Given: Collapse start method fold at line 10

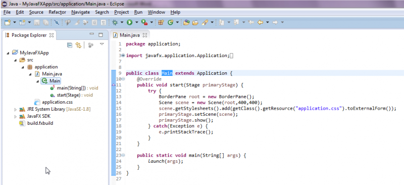Looking at the screenshot, I should [x=123, y=79].
